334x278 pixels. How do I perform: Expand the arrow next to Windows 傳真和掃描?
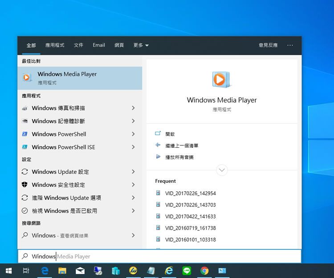click(133, 108)
